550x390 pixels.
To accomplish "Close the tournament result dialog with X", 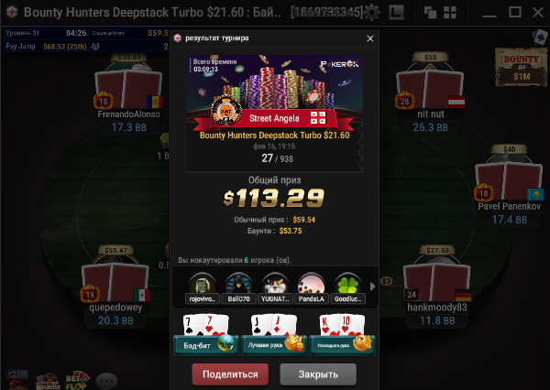I will point(370,38).
